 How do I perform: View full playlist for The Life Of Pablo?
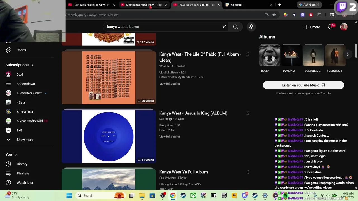tap(169, 84)
